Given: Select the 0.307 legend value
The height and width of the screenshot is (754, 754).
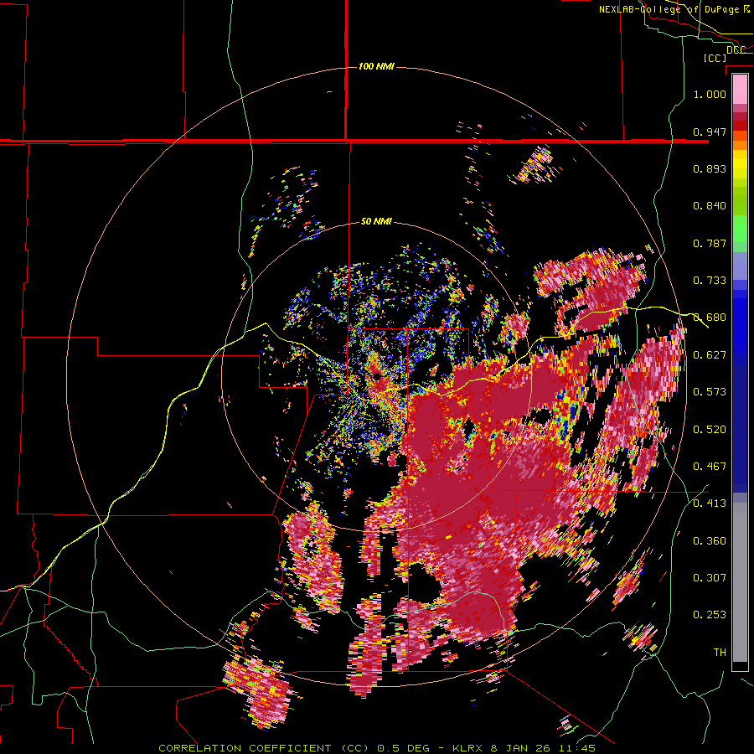Looking at the screenshot, I should [710, 578].
